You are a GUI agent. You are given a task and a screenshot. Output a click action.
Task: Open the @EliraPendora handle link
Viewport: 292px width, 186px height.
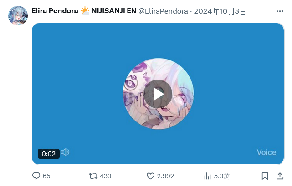(x=163, y=11)
